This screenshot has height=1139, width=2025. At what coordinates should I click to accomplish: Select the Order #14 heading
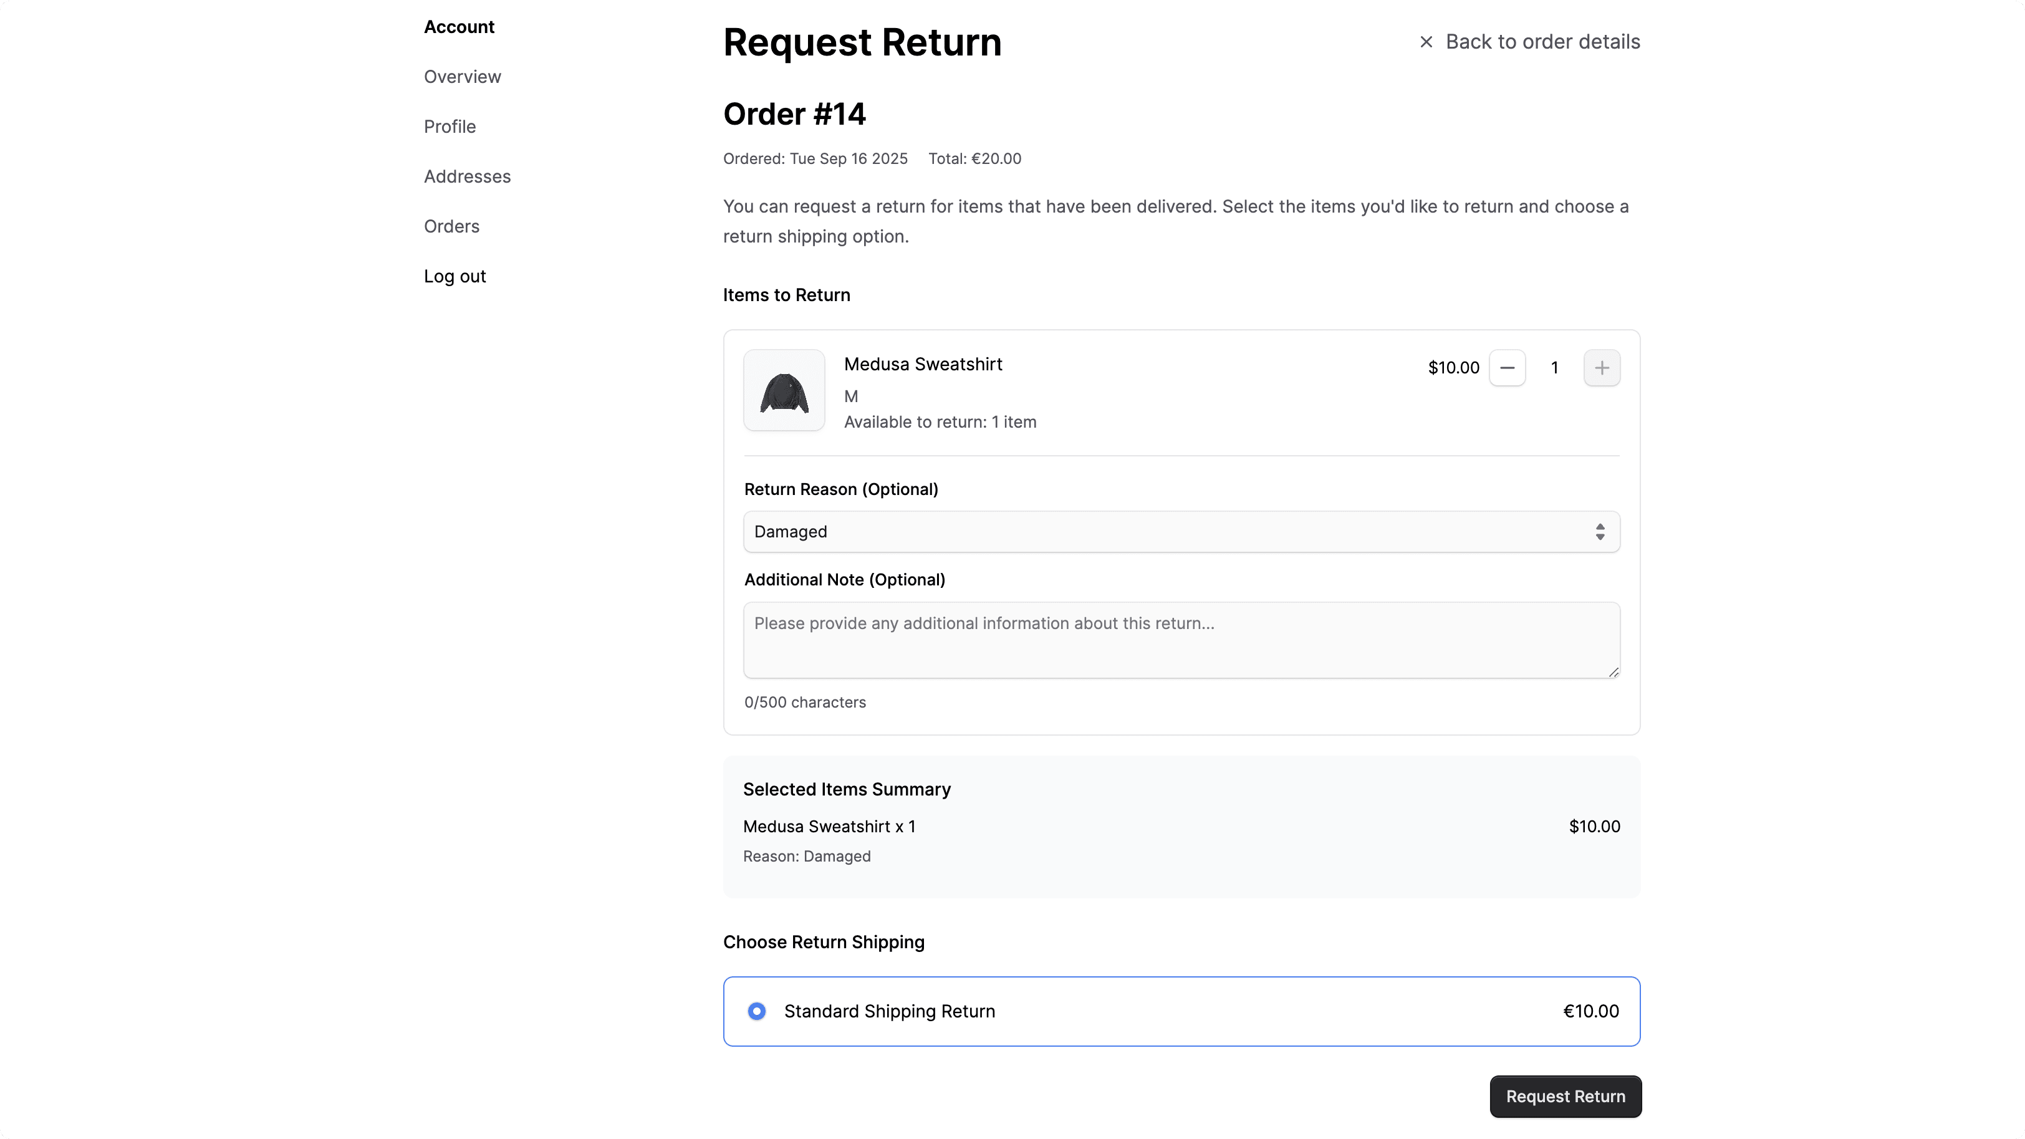click(x=794, y=113)
